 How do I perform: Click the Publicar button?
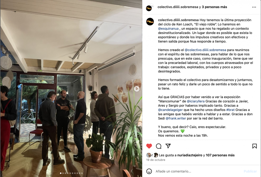(250, 171)
